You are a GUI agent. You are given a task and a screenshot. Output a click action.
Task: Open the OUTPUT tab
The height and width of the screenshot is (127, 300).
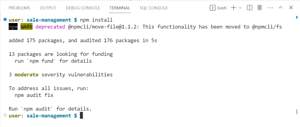click(x=48, y=8)
